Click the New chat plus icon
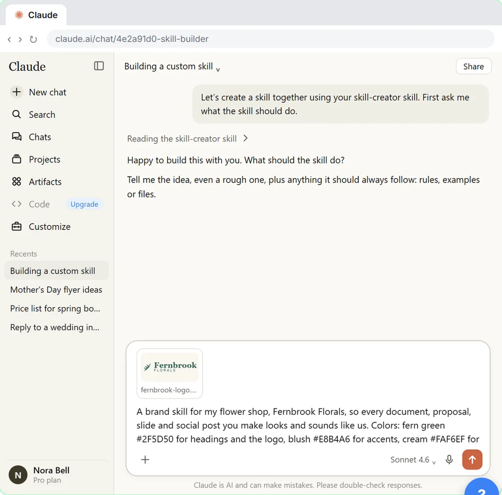The image size is (502, 495). (x=16, y=92)
